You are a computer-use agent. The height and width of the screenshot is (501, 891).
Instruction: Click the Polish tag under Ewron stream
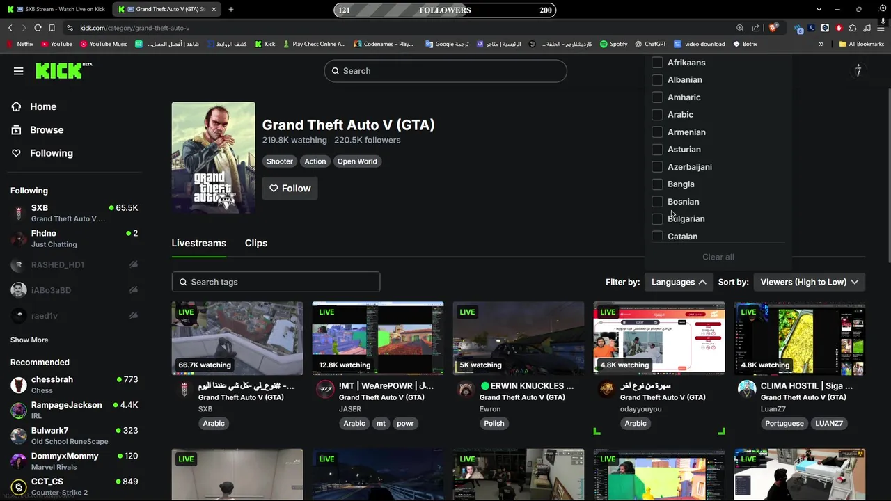(x=494, y=423)
